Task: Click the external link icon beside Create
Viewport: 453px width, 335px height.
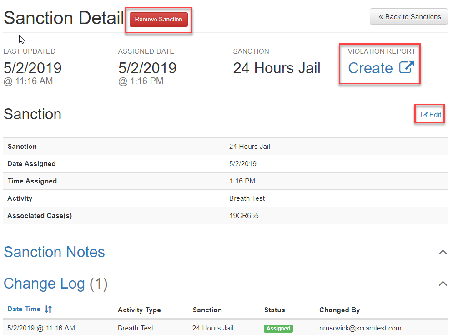Action: (x=407, y=67)
